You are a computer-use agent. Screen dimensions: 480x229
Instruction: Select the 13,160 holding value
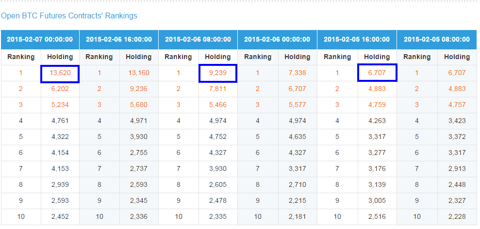[x=139, y=73]
